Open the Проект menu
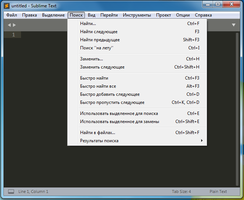Screen dimensions: 244x200 [164, 15]
